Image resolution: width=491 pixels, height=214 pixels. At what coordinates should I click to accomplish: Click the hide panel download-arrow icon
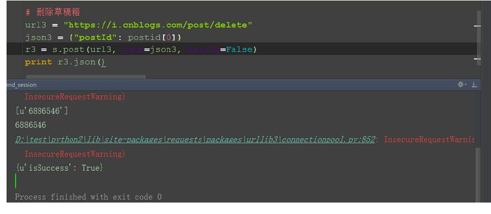click(x=475, y=85)
